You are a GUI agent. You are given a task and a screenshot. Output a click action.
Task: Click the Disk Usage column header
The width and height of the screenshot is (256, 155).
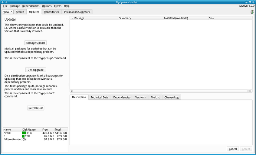[32, 130]
